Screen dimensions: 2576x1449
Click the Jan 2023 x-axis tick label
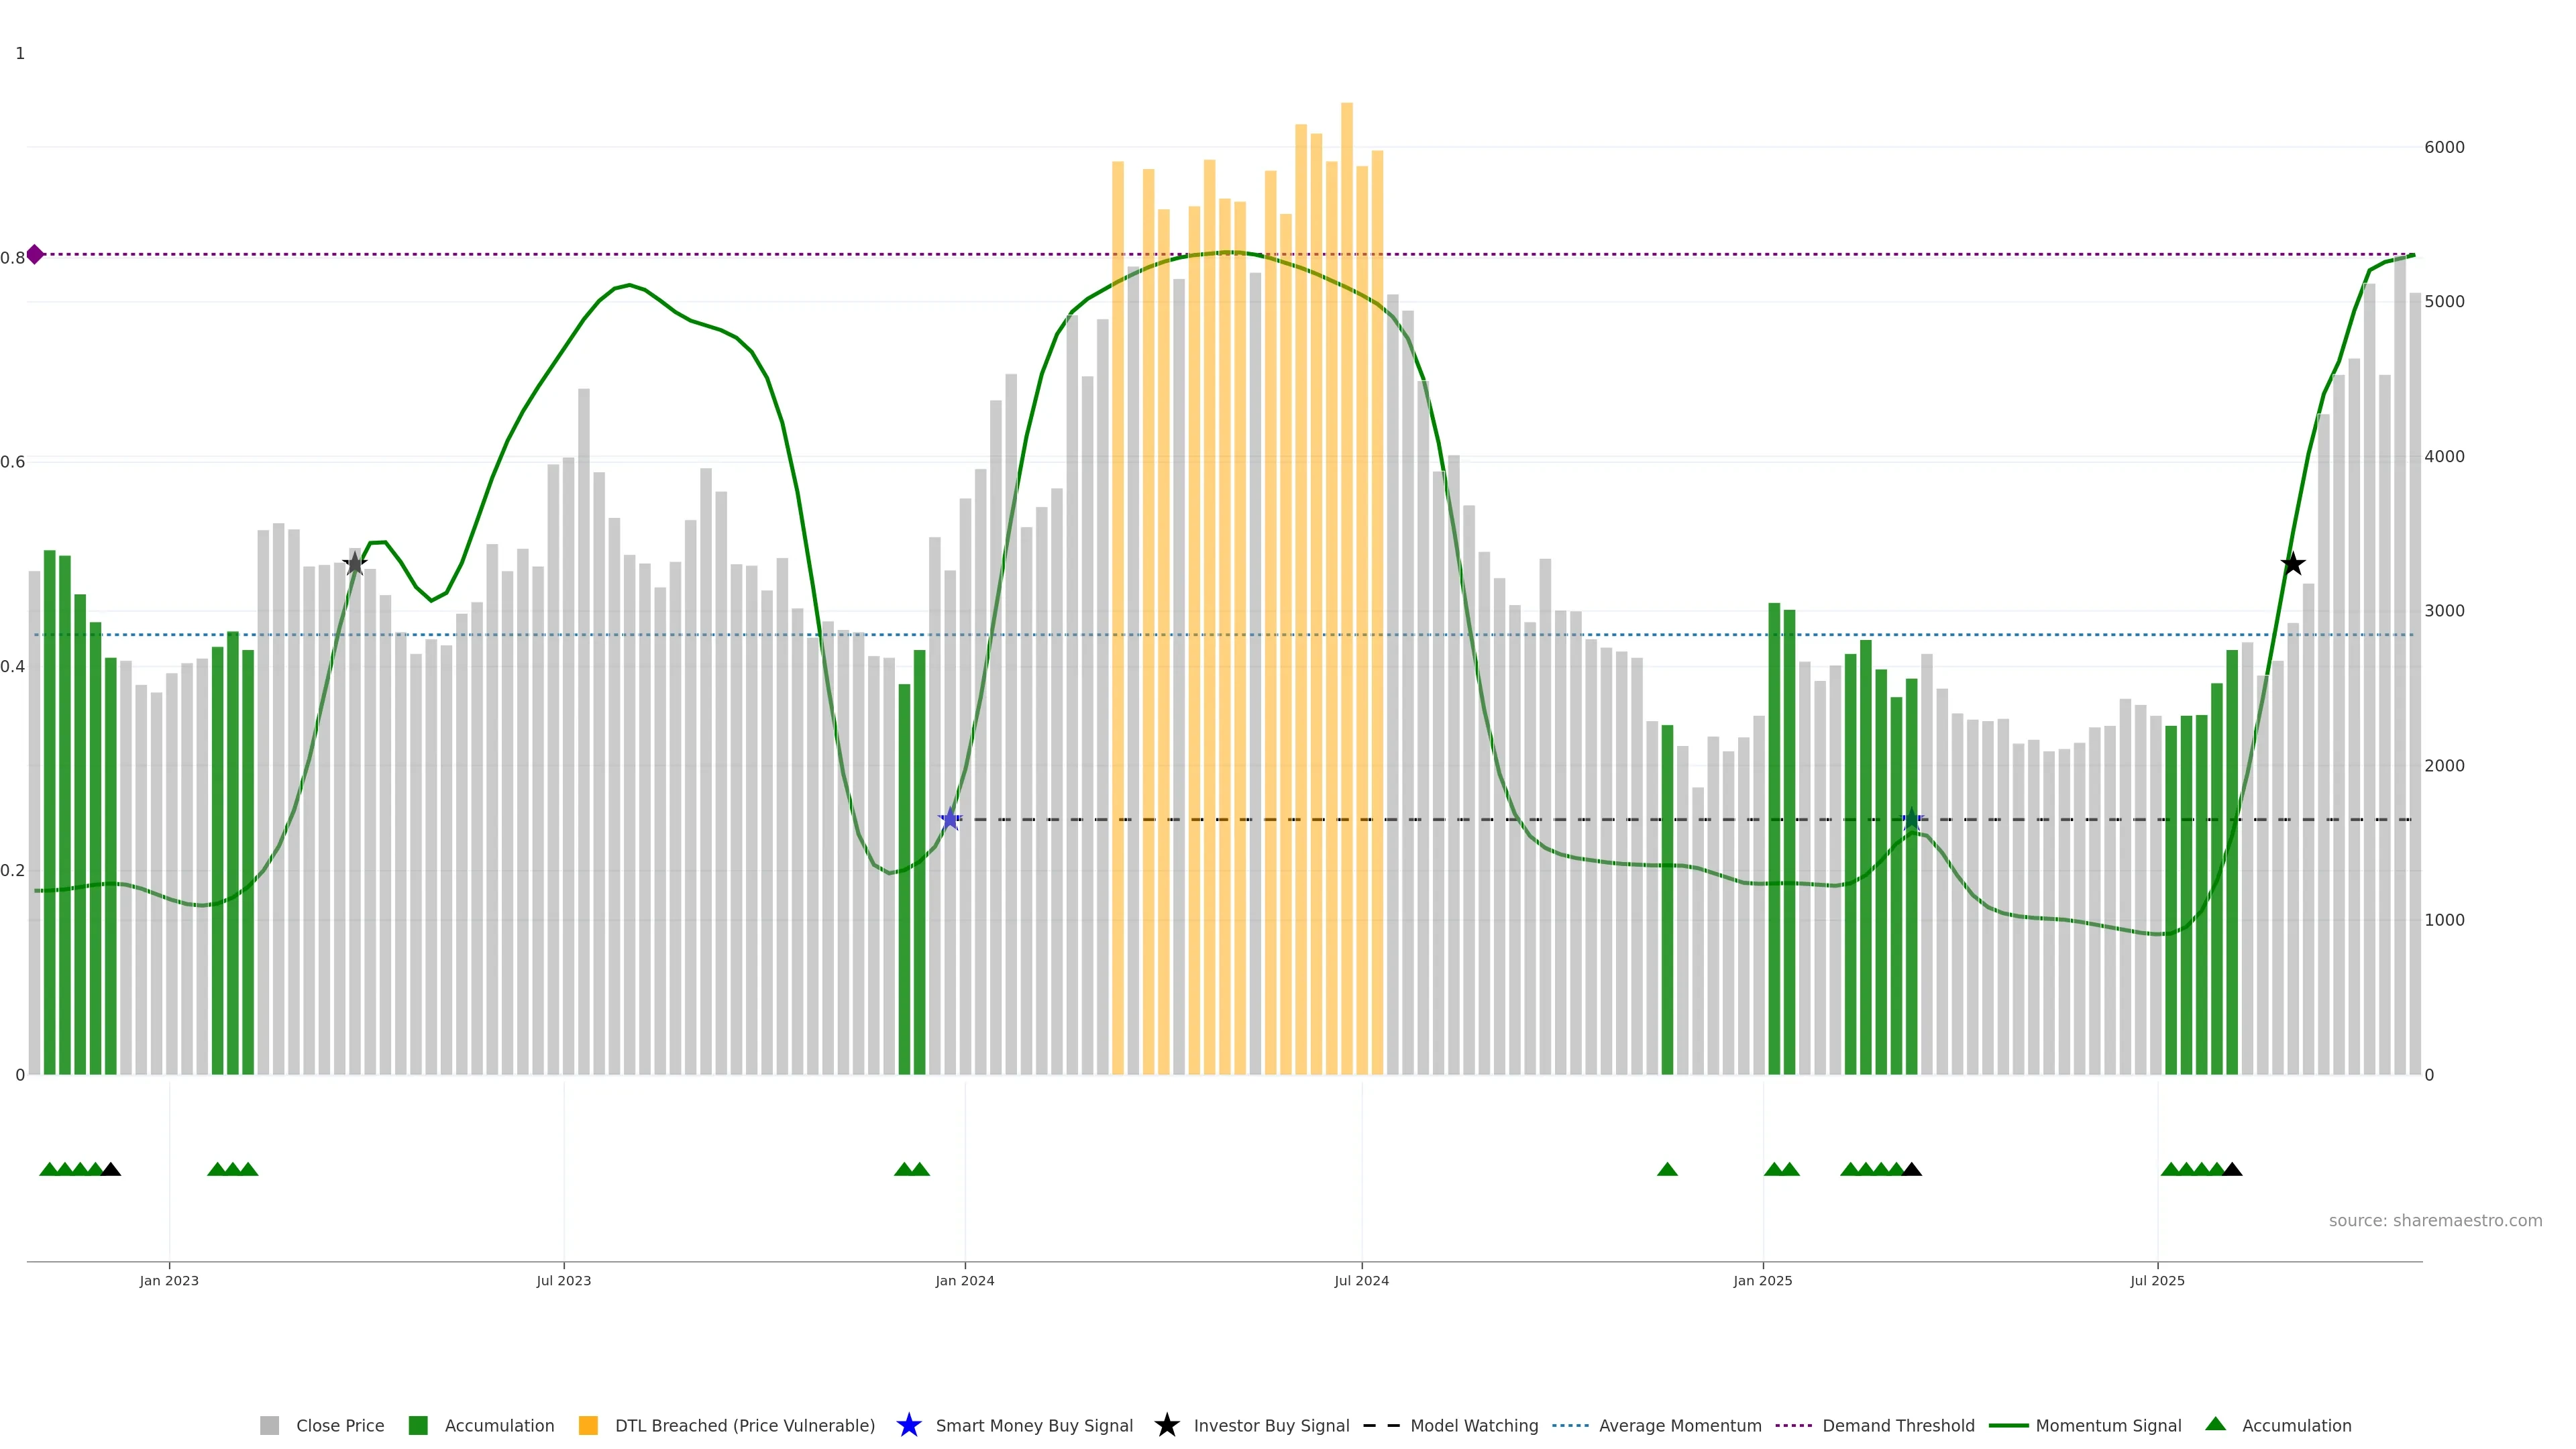point(169,1280)
